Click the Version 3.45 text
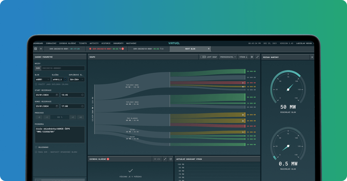347x181 pixels. (x=286, y=44)
